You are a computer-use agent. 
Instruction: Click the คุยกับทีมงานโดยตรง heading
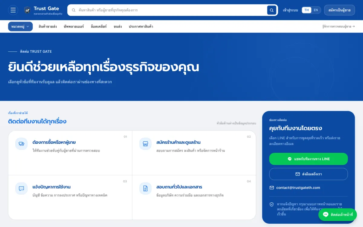(296, 128)
